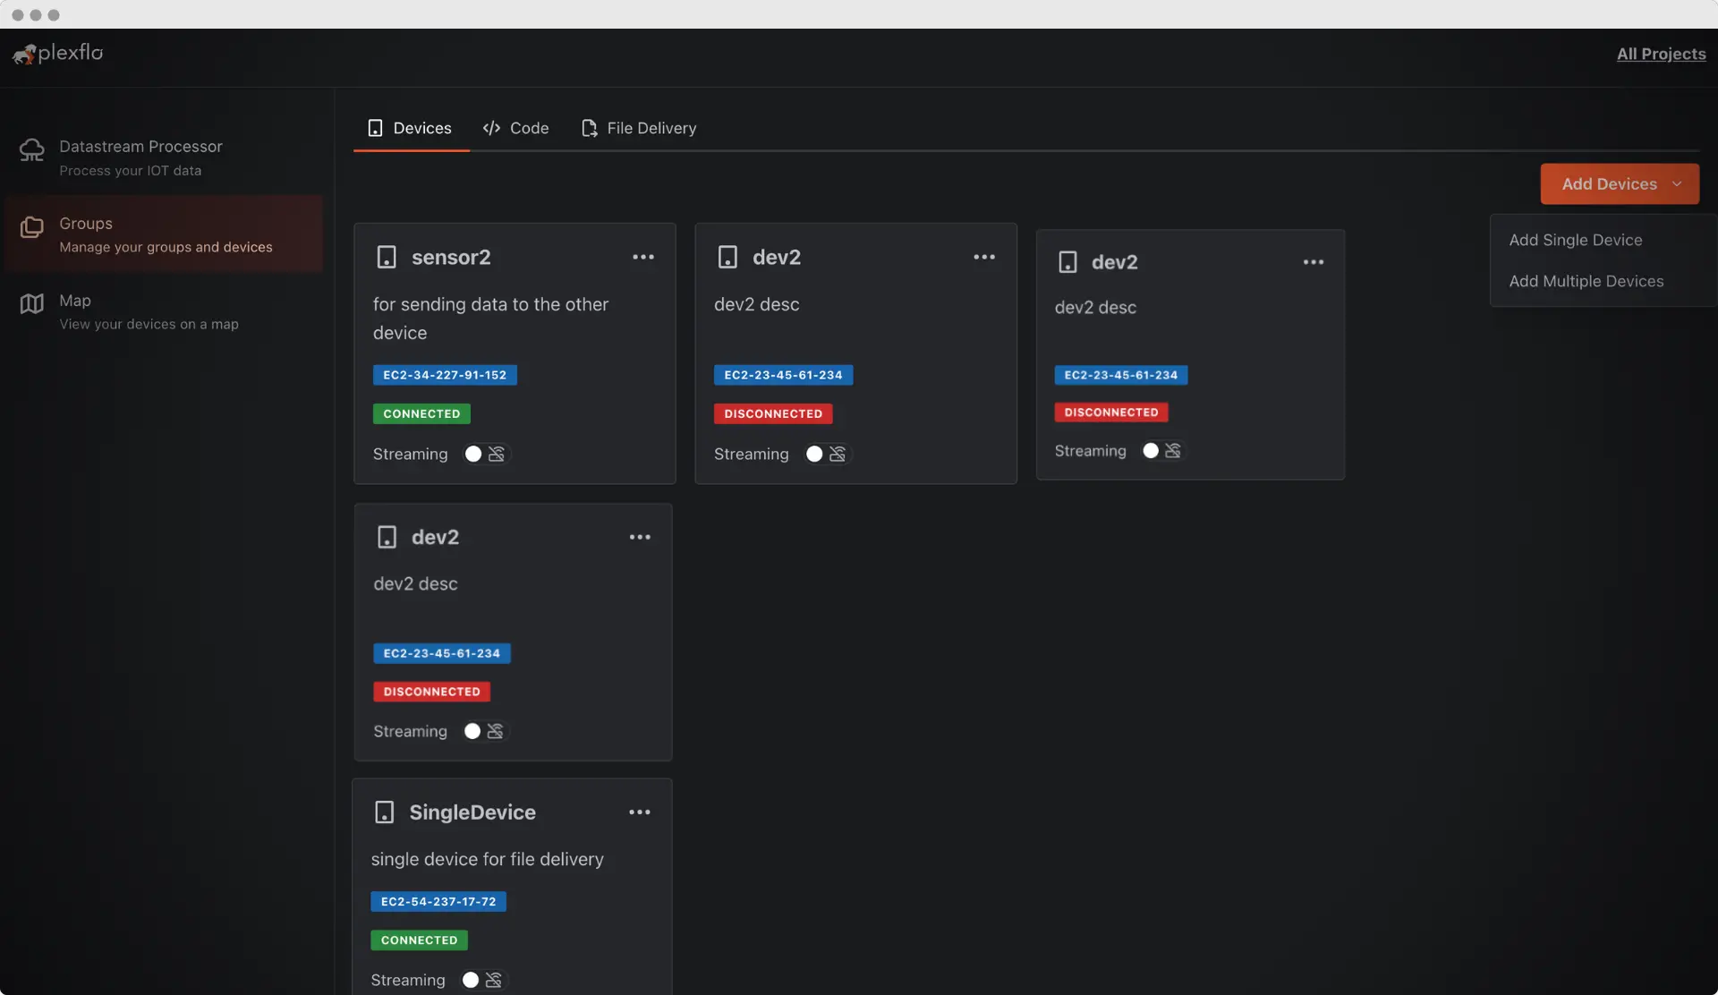Click the CONNECTED status badge on sensor2

click(421, 414)
